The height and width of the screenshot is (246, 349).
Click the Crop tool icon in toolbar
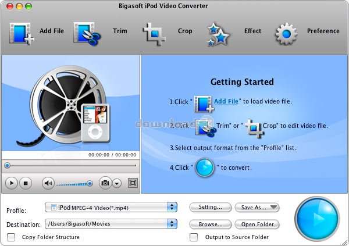pyautogui.click(x=154, y=34)
